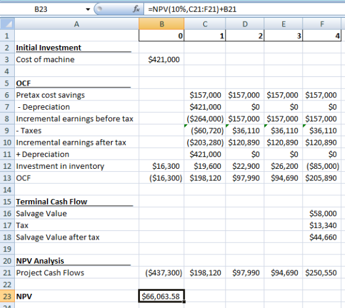This screenshot has width=345, height=308.
Task: Select row 13 header
Action: tap(7, 178)
